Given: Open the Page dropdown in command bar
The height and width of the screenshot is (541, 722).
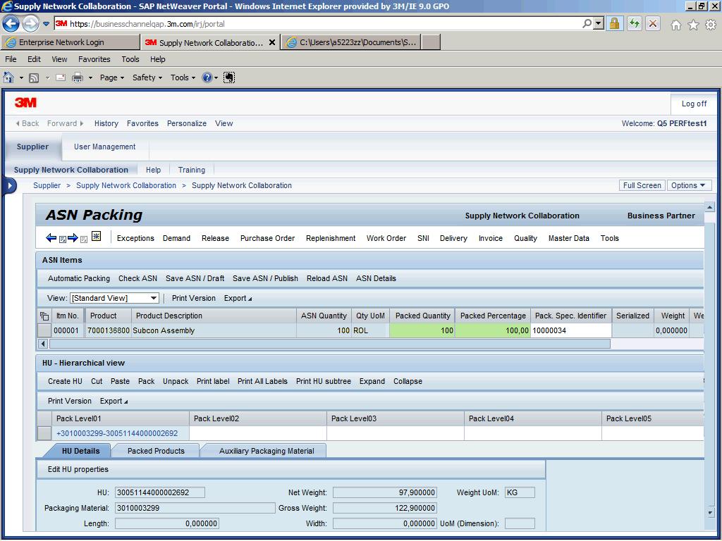Looking at the screenshot, I should point(112,77).
